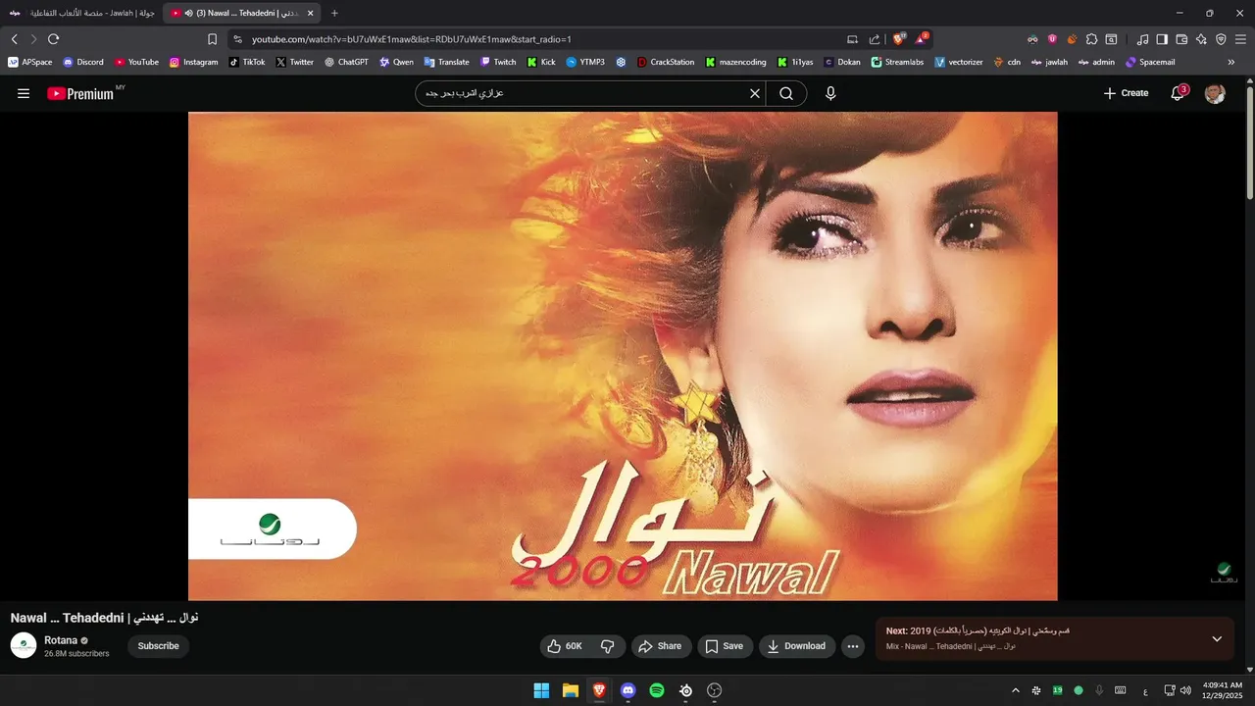The width and height of the screenshot is (1255, 706).
Task: Show hidden system tray icons
Action: pos(1015,690)
